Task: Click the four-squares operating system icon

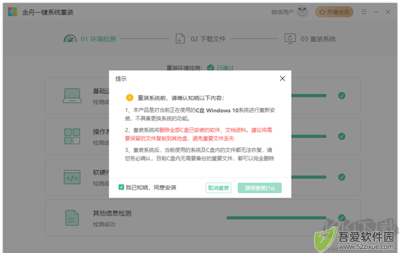Action: 72,136
